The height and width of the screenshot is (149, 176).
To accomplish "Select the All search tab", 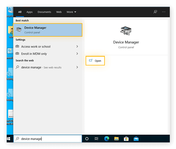I will (x=20, y=12).
